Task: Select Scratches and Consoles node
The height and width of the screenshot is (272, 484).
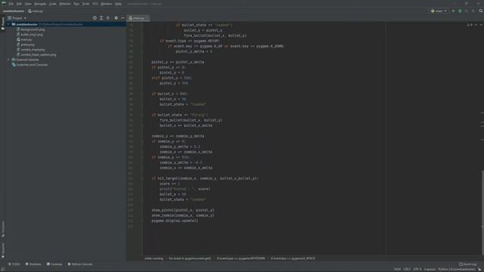Action: click(32, 65)
